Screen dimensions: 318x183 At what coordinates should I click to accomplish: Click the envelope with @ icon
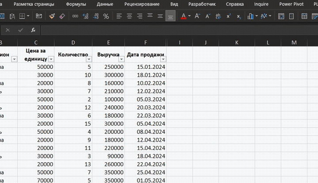click(x=39, y=15)
